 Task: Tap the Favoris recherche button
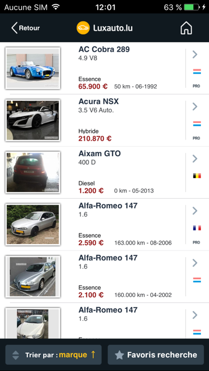pyautogui.click(x=156, y=354)
